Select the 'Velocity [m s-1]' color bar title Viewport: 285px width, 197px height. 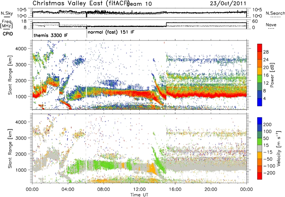click(279, 149)
